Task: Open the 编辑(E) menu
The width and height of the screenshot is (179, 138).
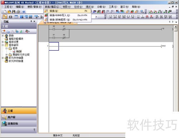Action: coord(20,7)
